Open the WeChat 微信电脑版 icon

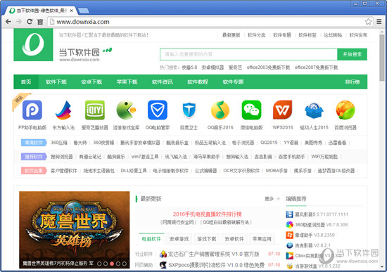pos(251,110)
